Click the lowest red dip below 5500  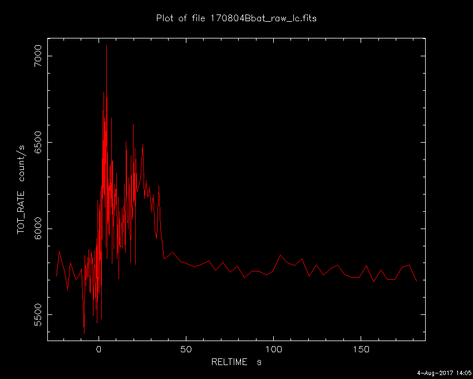point(84,333)
